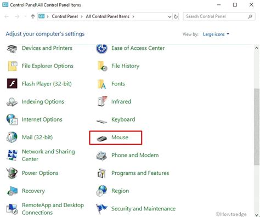Expand the chevron after All Control Panel Items
The image size is (260, 217).
(133, 16)
